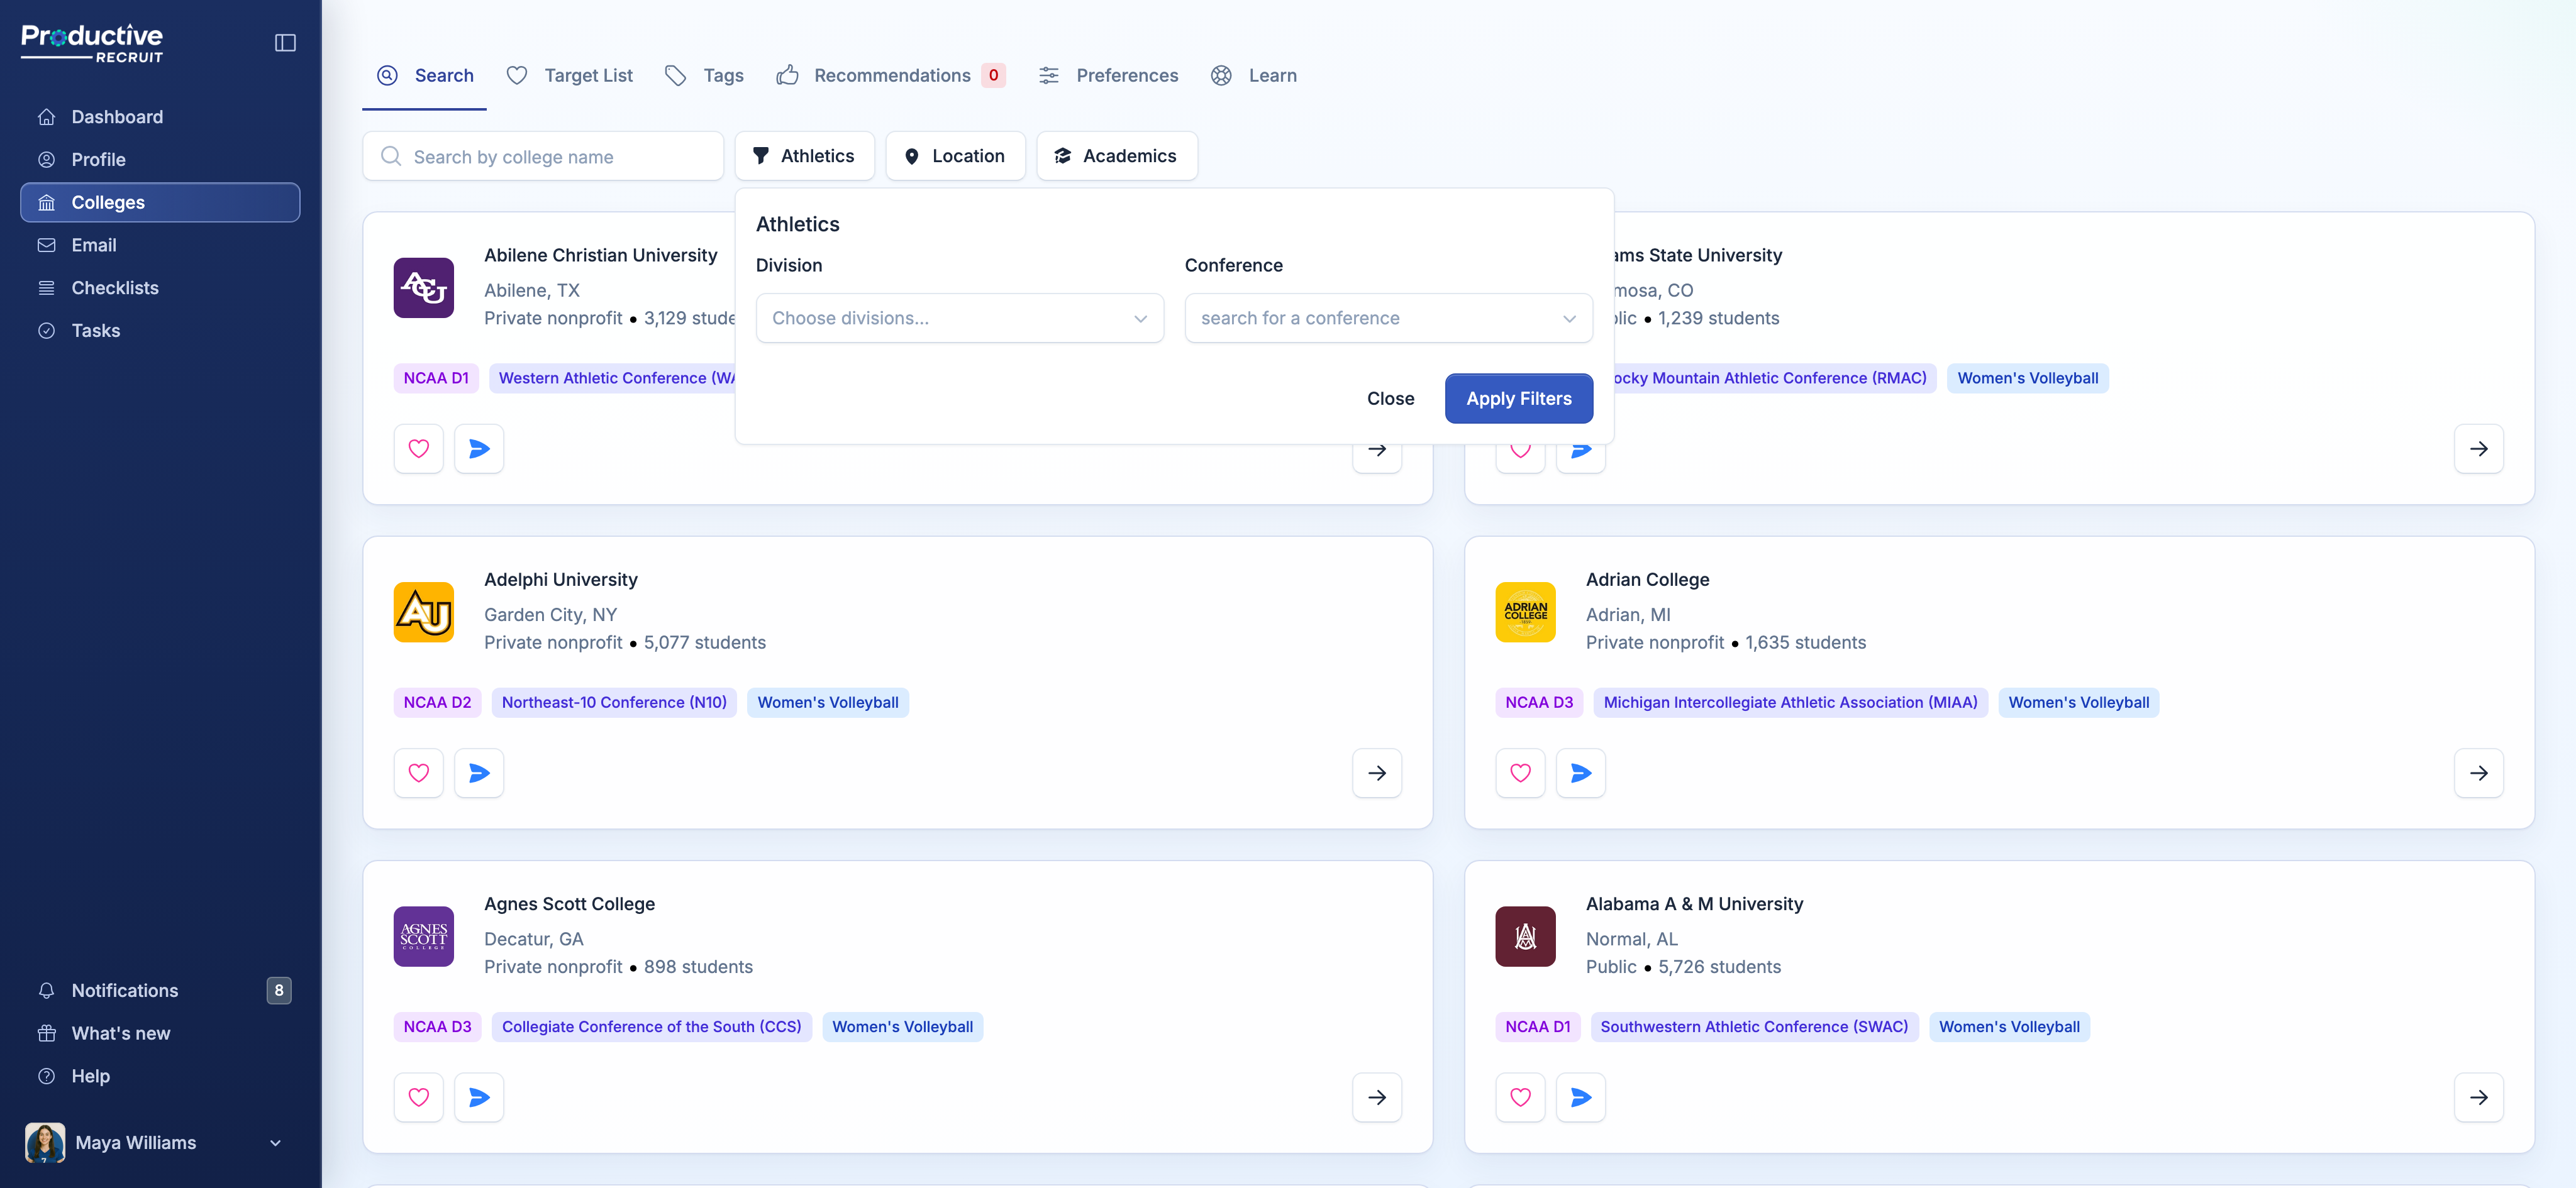Click the Alabama A & M logo
This screenshot has height=1188, width=2576.
[x=1525, y=936]
